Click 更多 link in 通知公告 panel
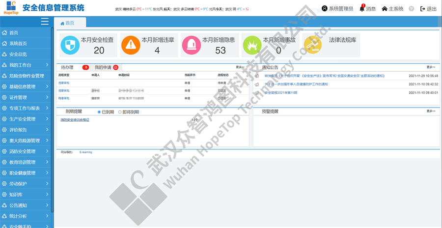The height and width of the screenshot is (228, 442). [x=431, y=67]
